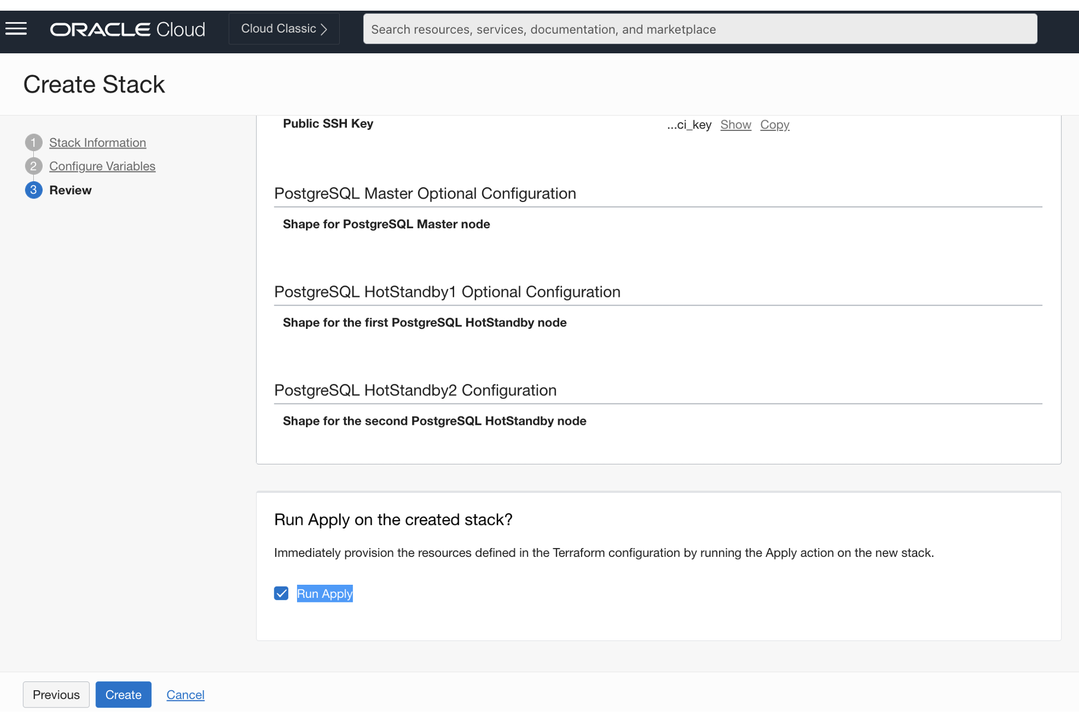
Task: Click step 1 circle icon
Action: [x=33, y=142]
